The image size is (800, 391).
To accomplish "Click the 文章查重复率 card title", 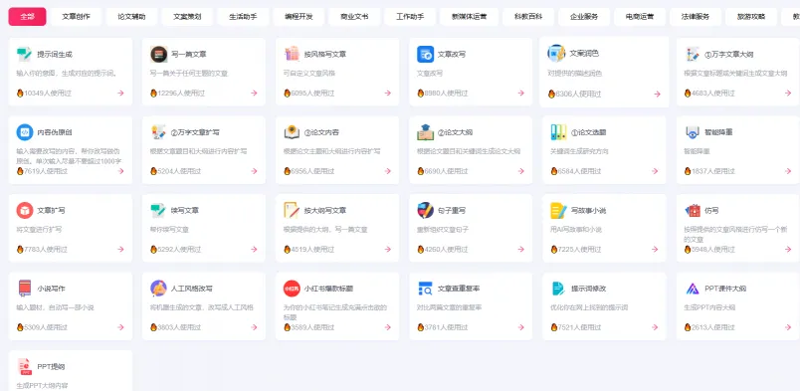I will pyautogui.click(x=459, y=289).
